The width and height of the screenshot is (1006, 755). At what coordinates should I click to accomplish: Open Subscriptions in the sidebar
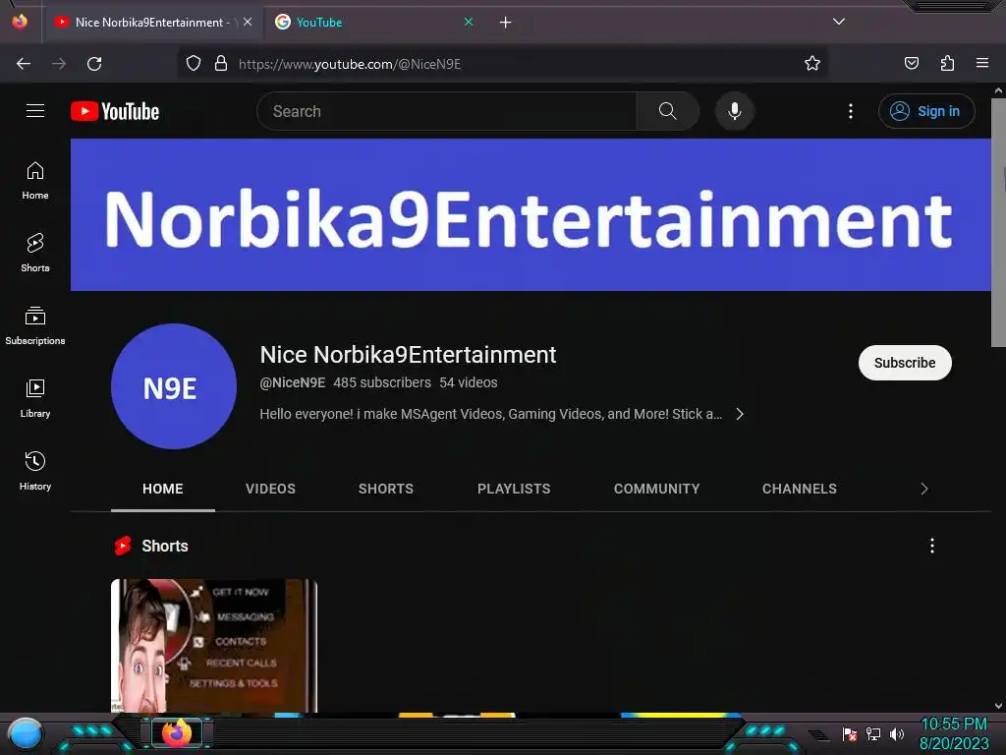click(x=35, y=325)
